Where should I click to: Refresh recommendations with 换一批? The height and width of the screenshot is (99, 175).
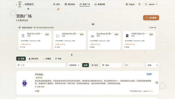[152, 28]
